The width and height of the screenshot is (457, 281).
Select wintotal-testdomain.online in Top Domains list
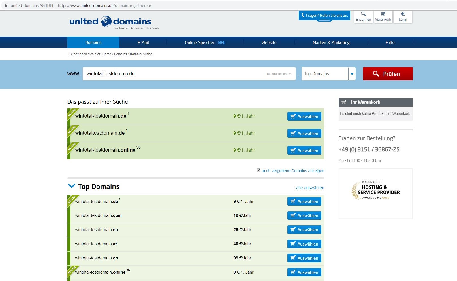click(304, 272)
